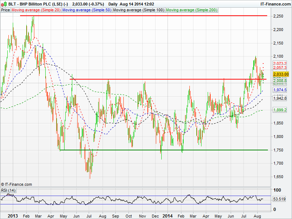Click the yellow 2,033.00 current price tag
This screenshot has height=219, width=292.
[x=281, y=74]
